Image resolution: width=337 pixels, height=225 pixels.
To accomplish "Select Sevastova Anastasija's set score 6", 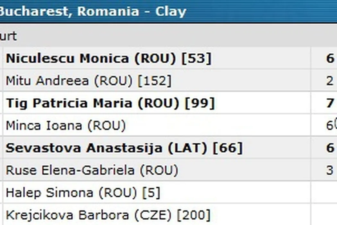I will click(330, 148).
